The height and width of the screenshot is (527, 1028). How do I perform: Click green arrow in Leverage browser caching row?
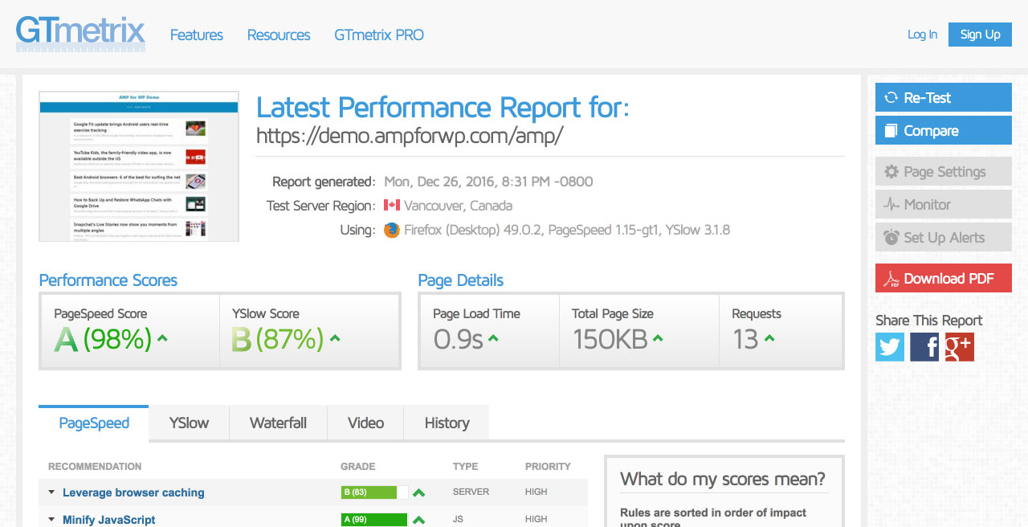tap(418, 492)
